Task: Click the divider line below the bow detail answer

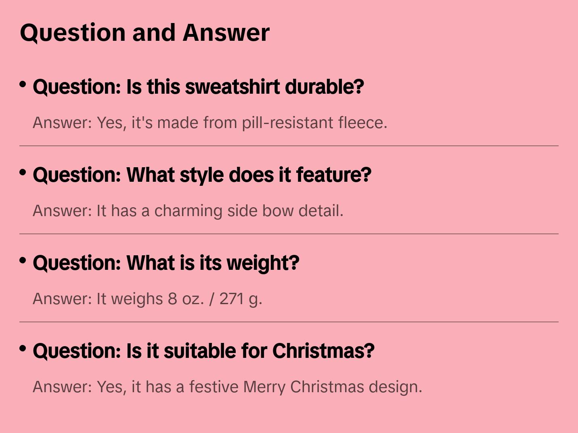Action: (x=289, y=234)
